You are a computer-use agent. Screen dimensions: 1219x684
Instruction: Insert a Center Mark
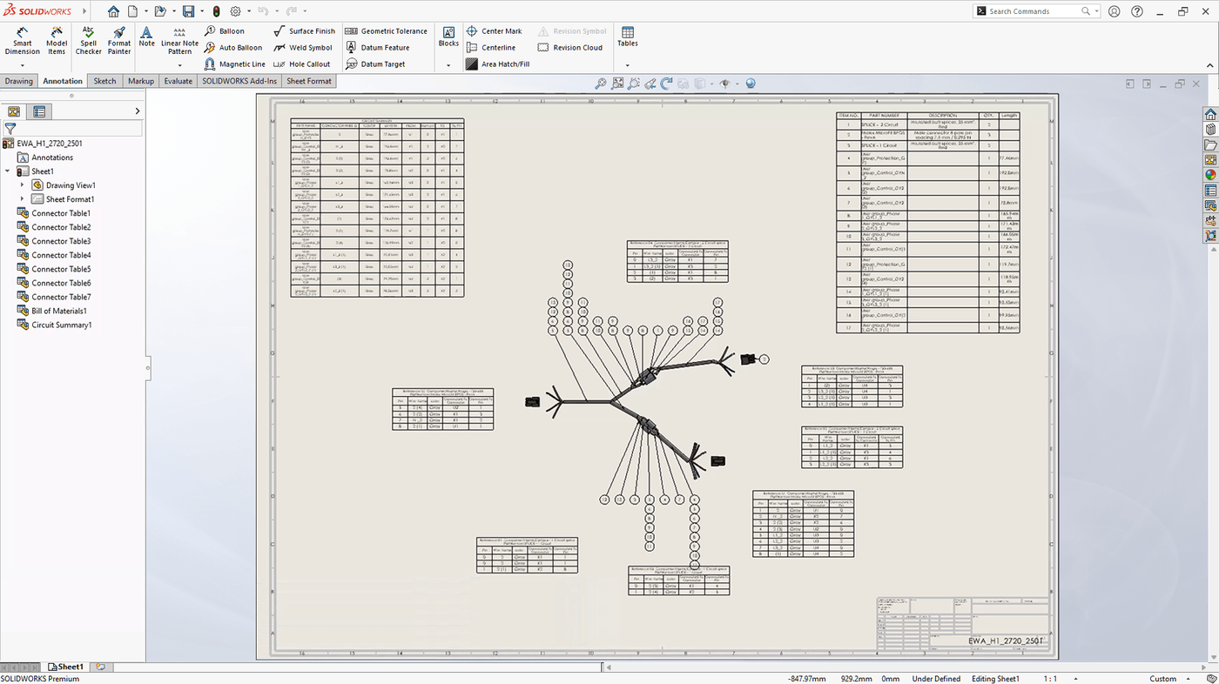click(495, 30)
